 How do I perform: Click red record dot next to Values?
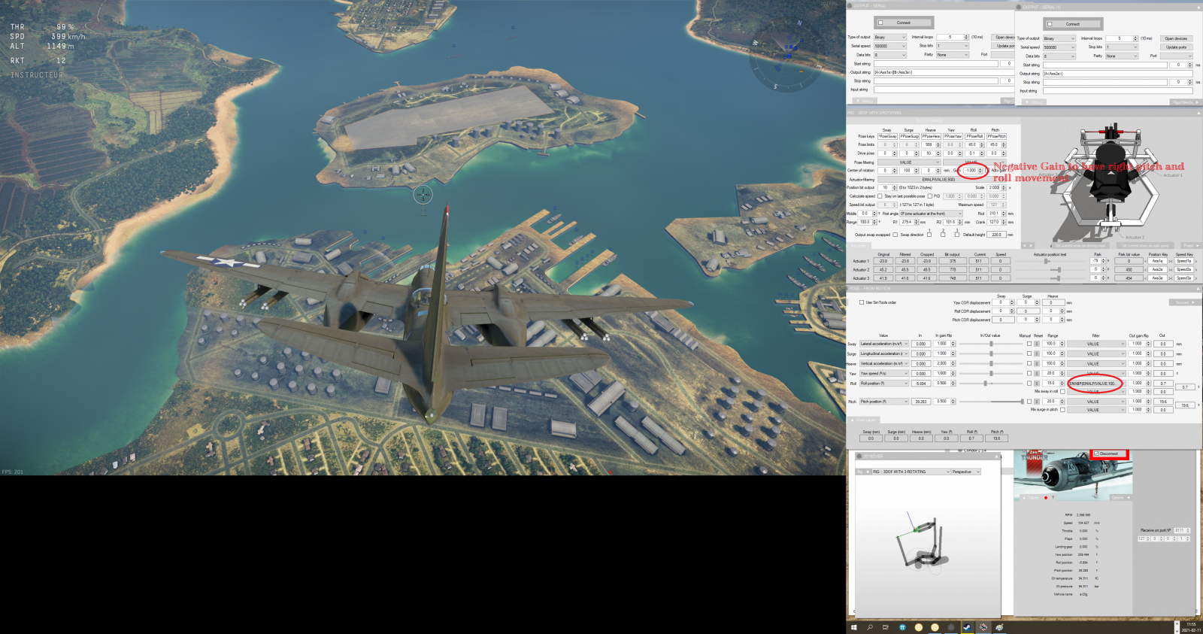[1046, 497]
